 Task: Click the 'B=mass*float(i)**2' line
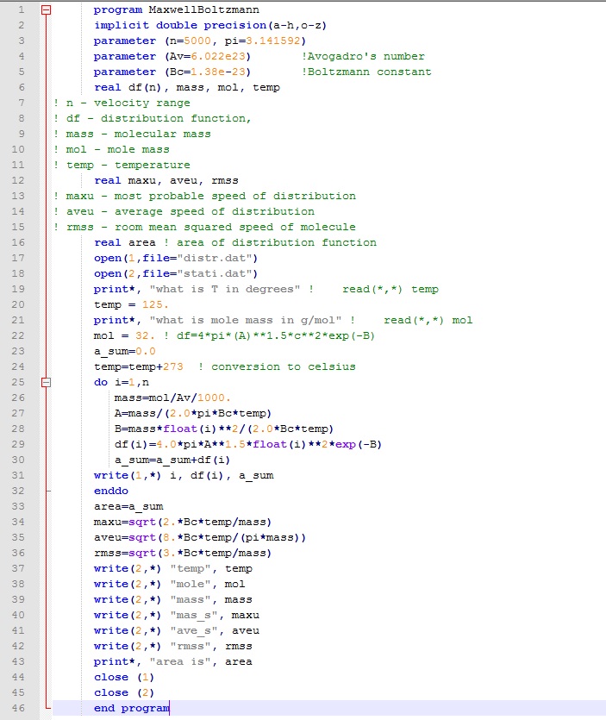pos(224,429)
